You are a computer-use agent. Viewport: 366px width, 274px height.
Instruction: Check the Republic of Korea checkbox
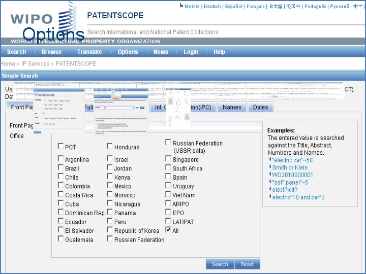click(x=110, y=230)
